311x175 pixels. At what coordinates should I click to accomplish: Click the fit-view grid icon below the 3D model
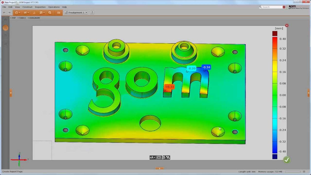[x=159, y=157]
